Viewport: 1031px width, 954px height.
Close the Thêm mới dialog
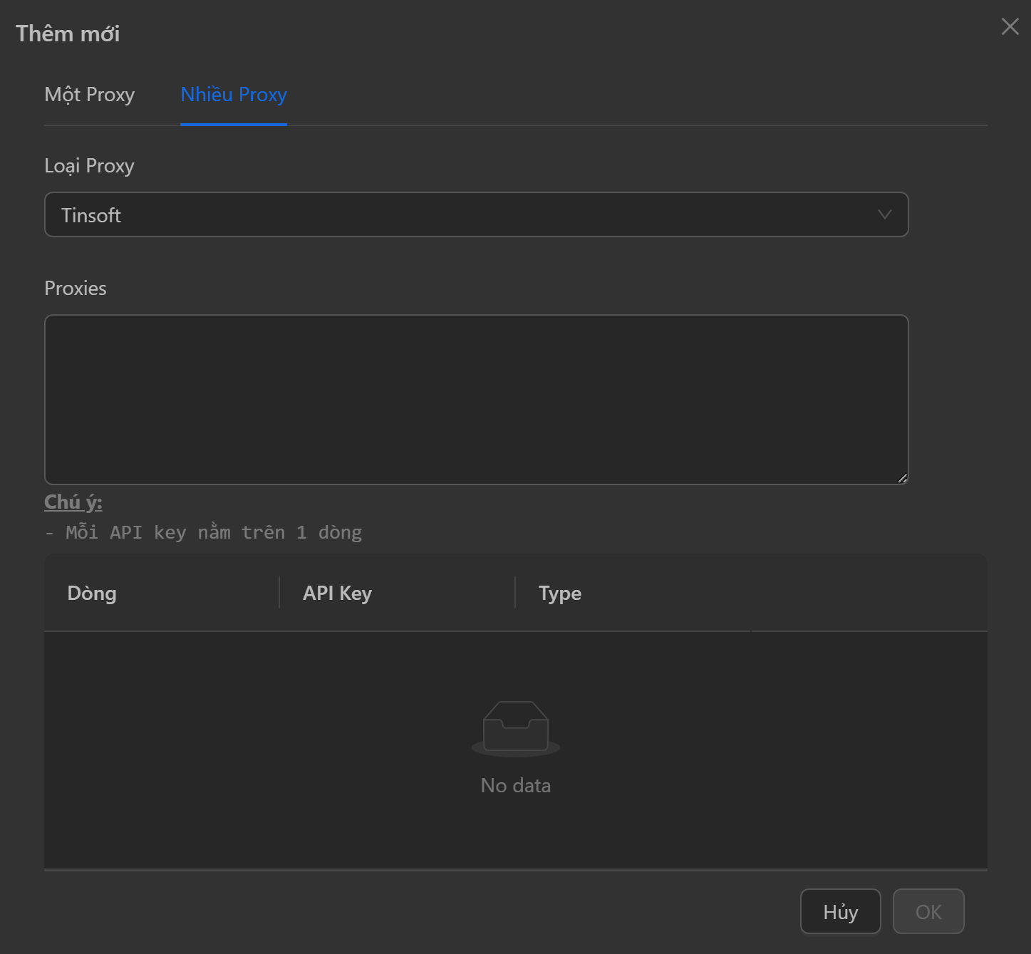tap(1010, 26)
